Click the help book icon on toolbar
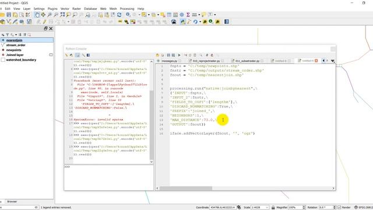This screenshot has height=210, width=373. (227, 22)
